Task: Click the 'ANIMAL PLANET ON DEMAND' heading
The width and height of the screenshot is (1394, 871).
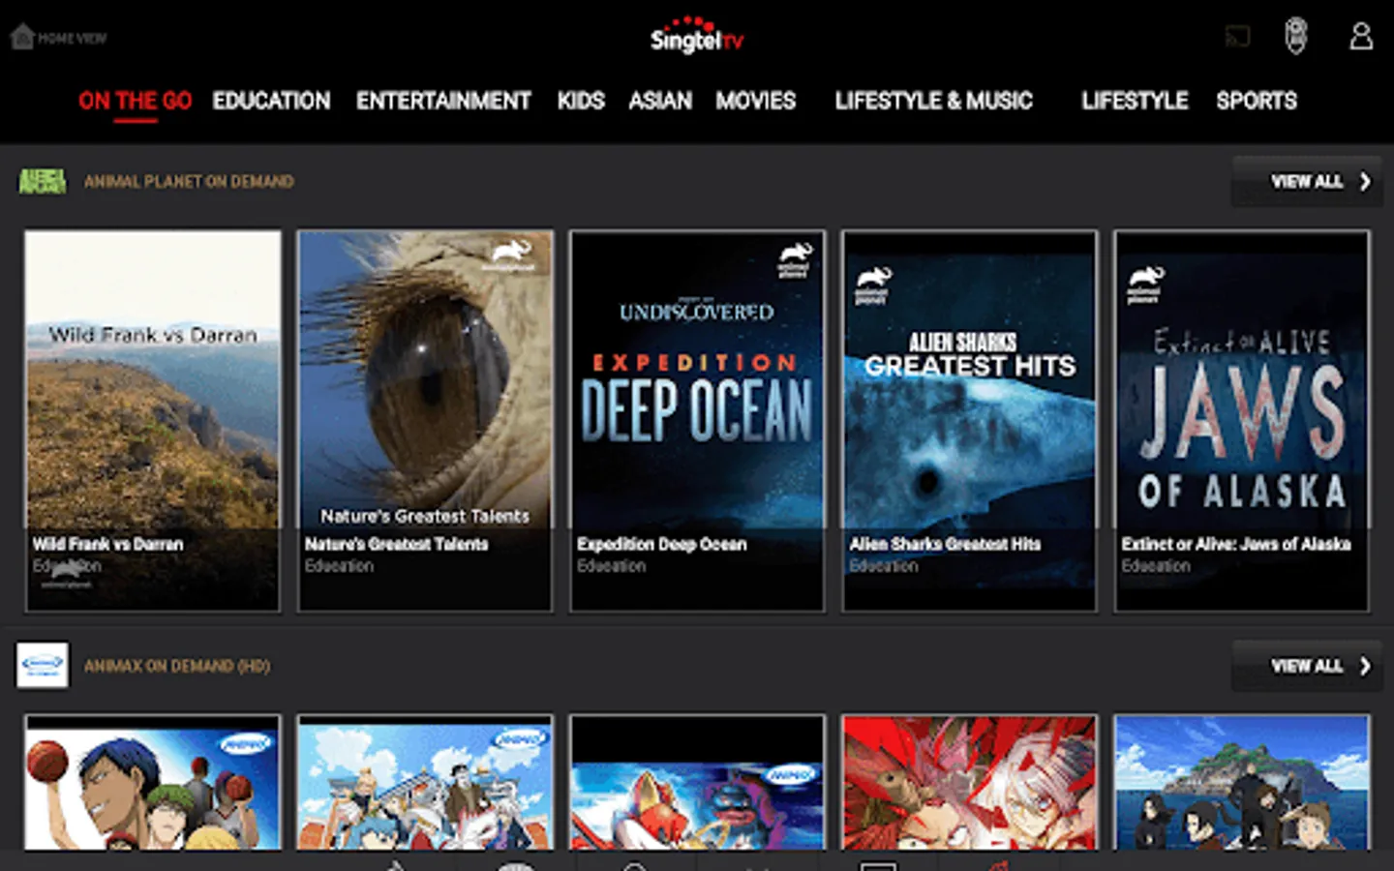Action: tap(189, 181)
